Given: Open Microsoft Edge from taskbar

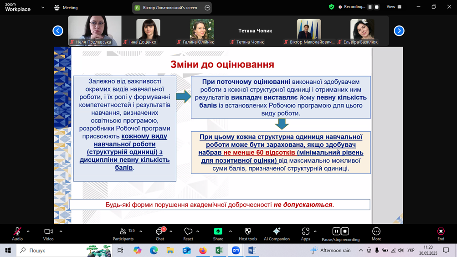Looking at the screenshot, I should pos(154,250).
